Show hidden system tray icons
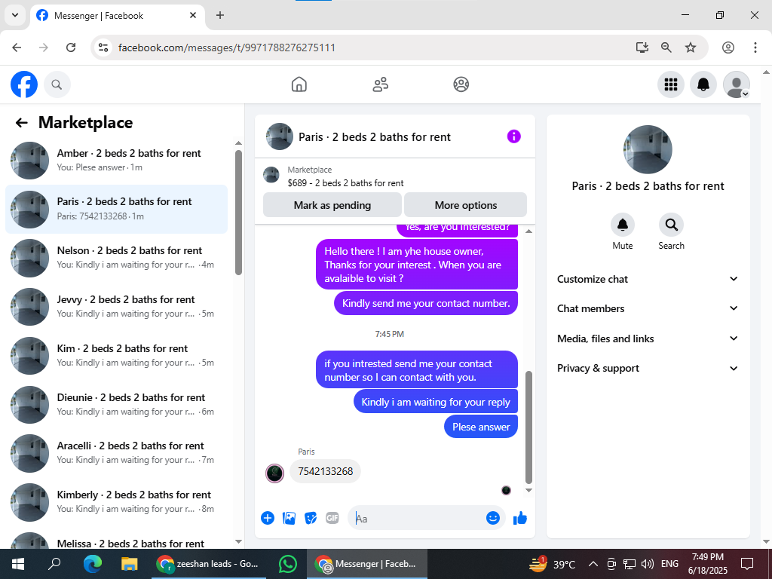This screenshot has height=579, width=772. click(593, 564)
